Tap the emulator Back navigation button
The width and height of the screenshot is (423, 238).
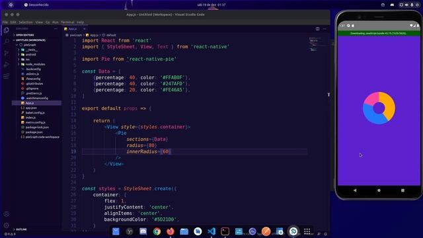tap(355, 190)
